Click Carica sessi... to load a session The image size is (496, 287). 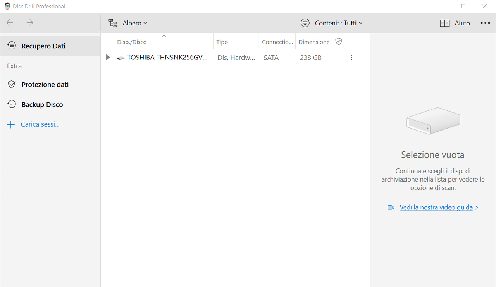point(34,124)
